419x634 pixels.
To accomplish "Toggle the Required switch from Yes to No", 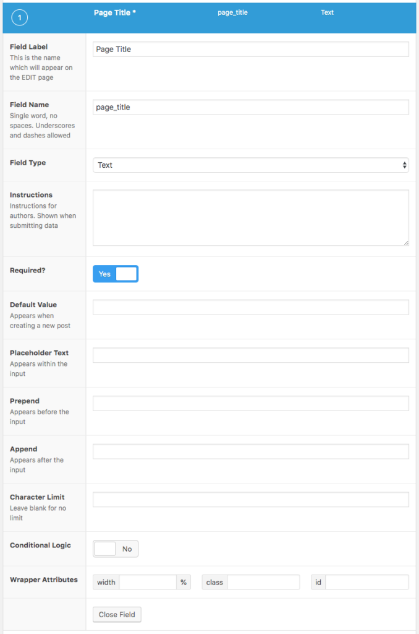I will [115, 273].
